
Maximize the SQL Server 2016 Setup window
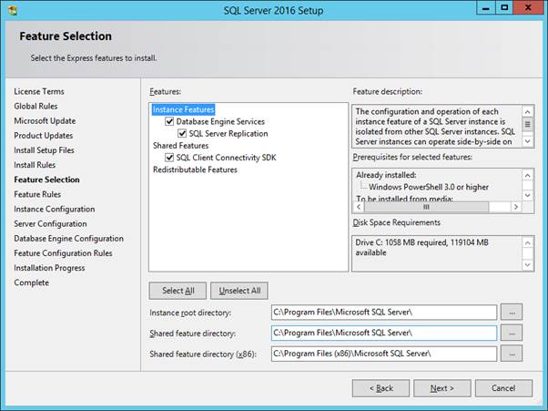click(504, 8)
